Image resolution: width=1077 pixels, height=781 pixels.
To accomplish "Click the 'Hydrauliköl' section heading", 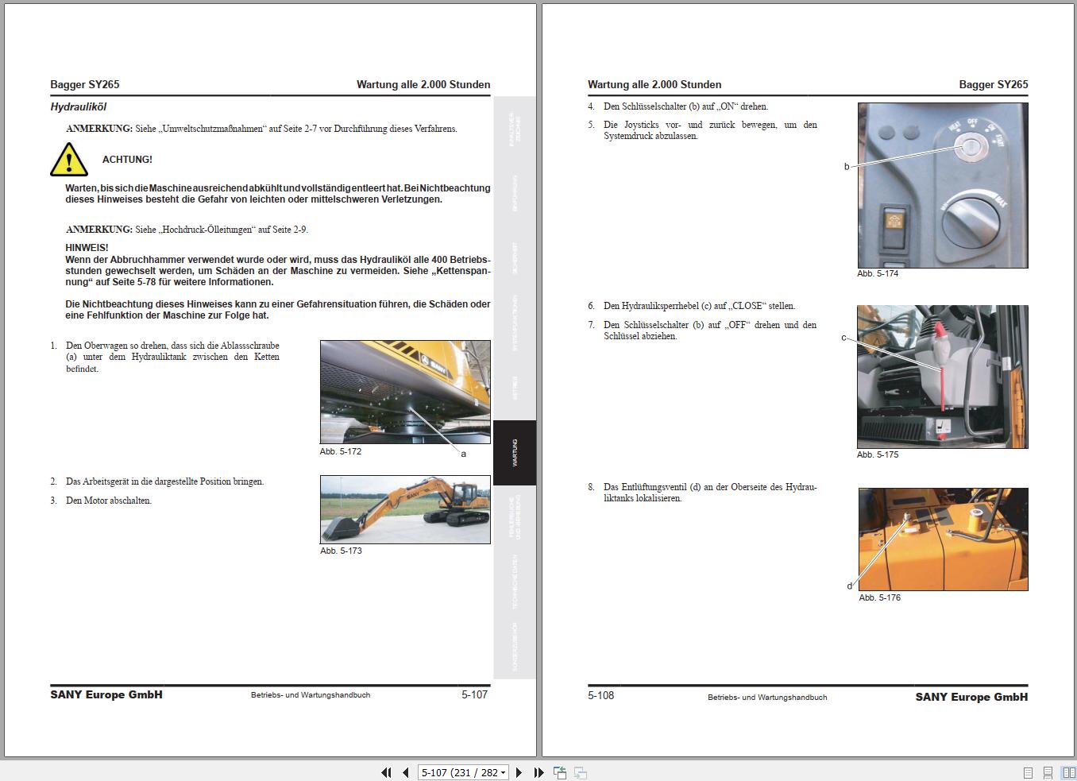I will coord(78,106).
